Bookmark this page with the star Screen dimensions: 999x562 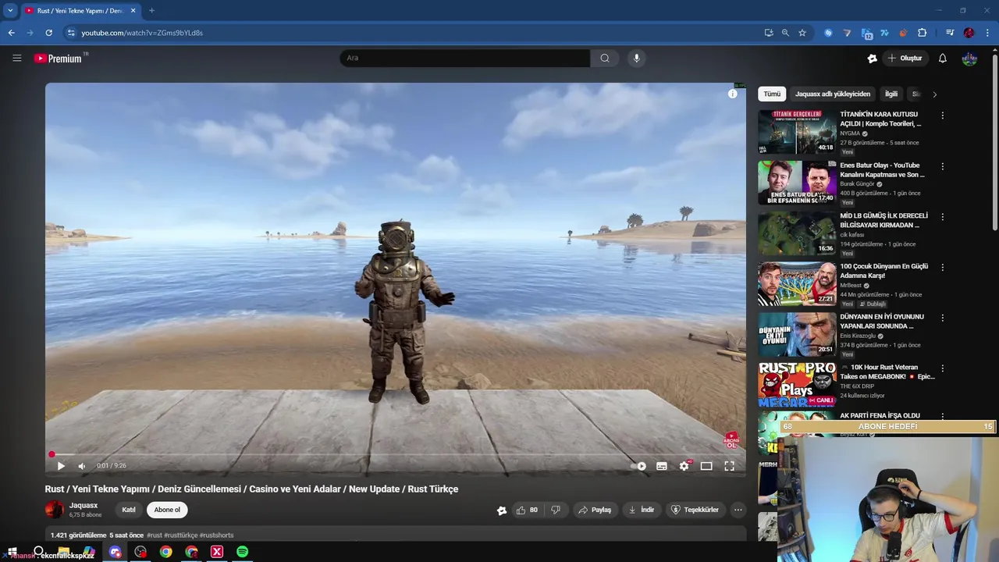(x=802, y=33)
